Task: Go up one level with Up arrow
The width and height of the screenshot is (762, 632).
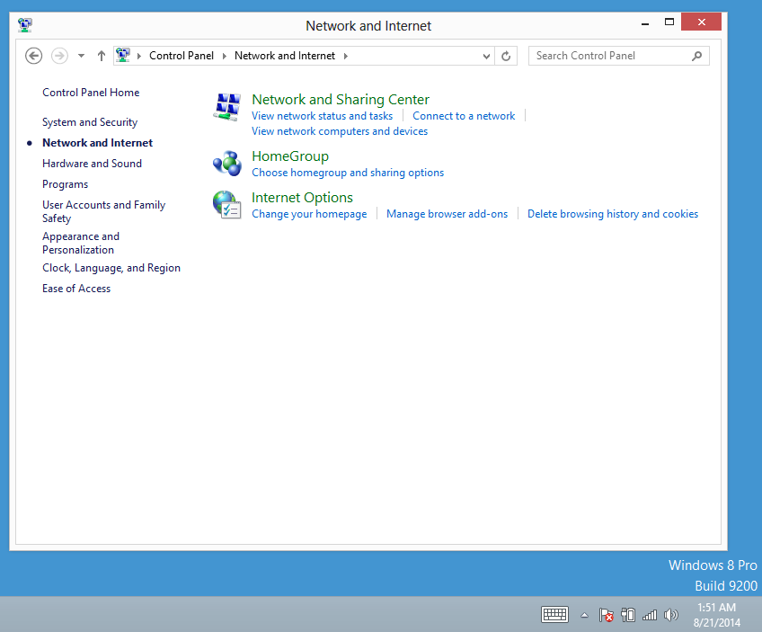Action: tap(101, 56)
